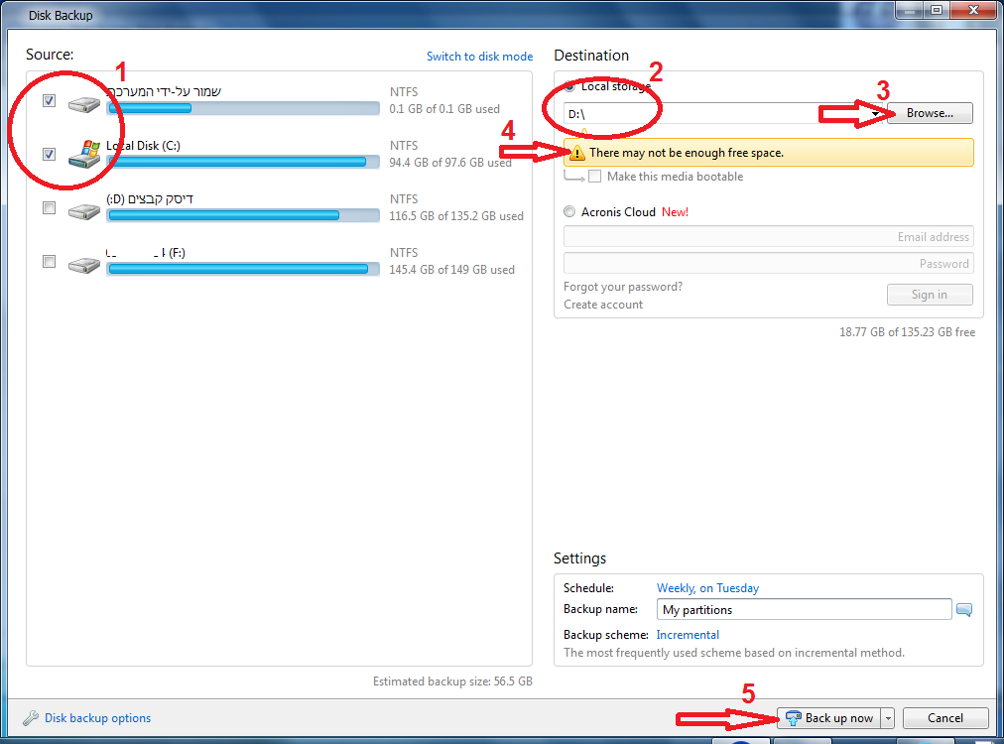Check the (D:) partition checkbox
Viewport: 1004px width, 744px height.
point(49,207)
